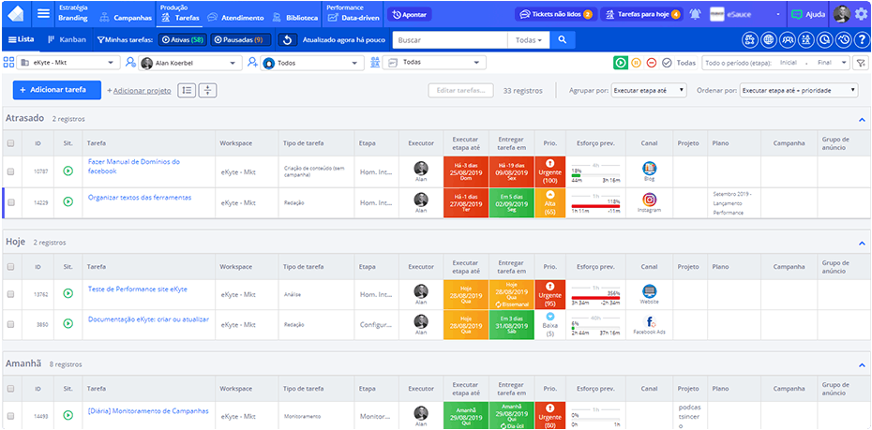Viewport: 872px width, 430px height.
Task: Open the eKyte - Mkt workspace dropdown
Action: (x=69, y=63)
